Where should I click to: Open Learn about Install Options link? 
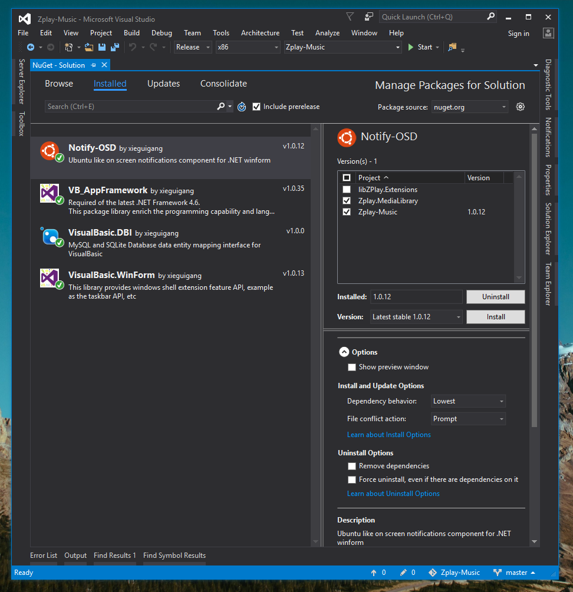click(388, 435)
